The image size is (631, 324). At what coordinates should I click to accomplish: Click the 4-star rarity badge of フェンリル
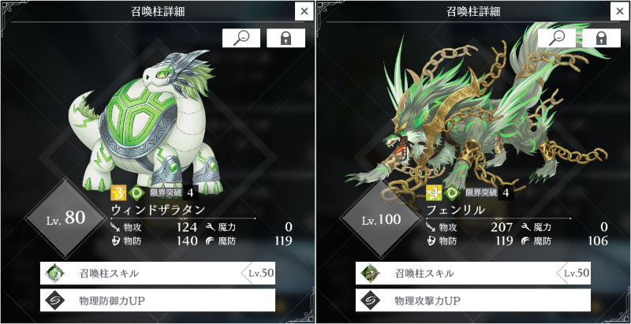(x=434, y=193)
